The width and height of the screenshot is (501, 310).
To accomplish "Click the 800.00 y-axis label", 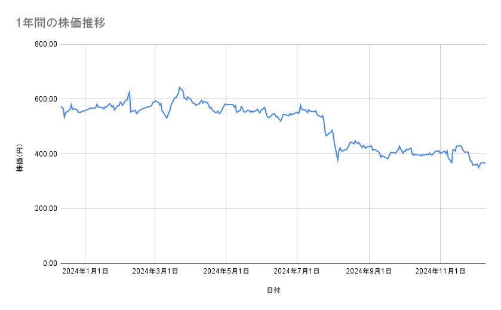I will [45, 44].
